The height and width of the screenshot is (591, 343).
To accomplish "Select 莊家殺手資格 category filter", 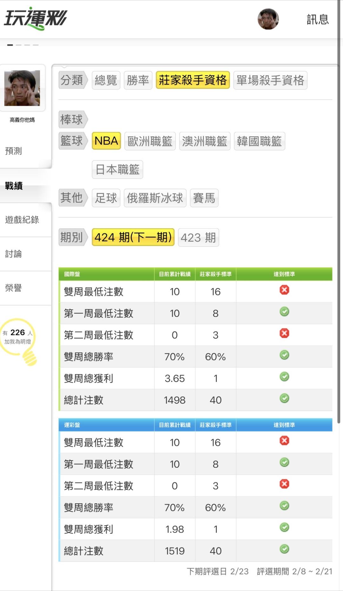I will click(193, 80).
